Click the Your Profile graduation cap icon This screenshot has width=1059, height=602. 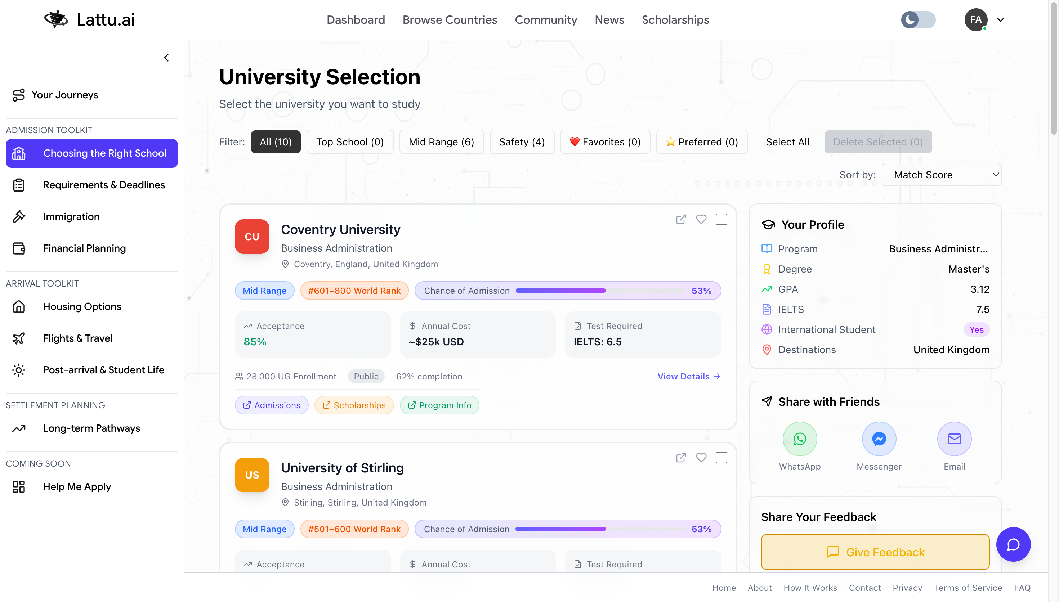pyautogui.click(x=768, y=225)
